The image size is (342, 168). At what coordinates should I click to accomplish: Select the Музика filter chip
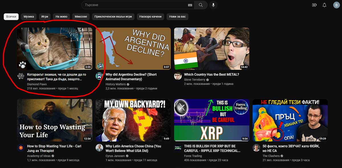click(29, 17)
